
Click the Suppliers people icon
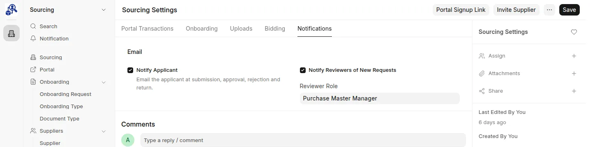coord(33,131)
